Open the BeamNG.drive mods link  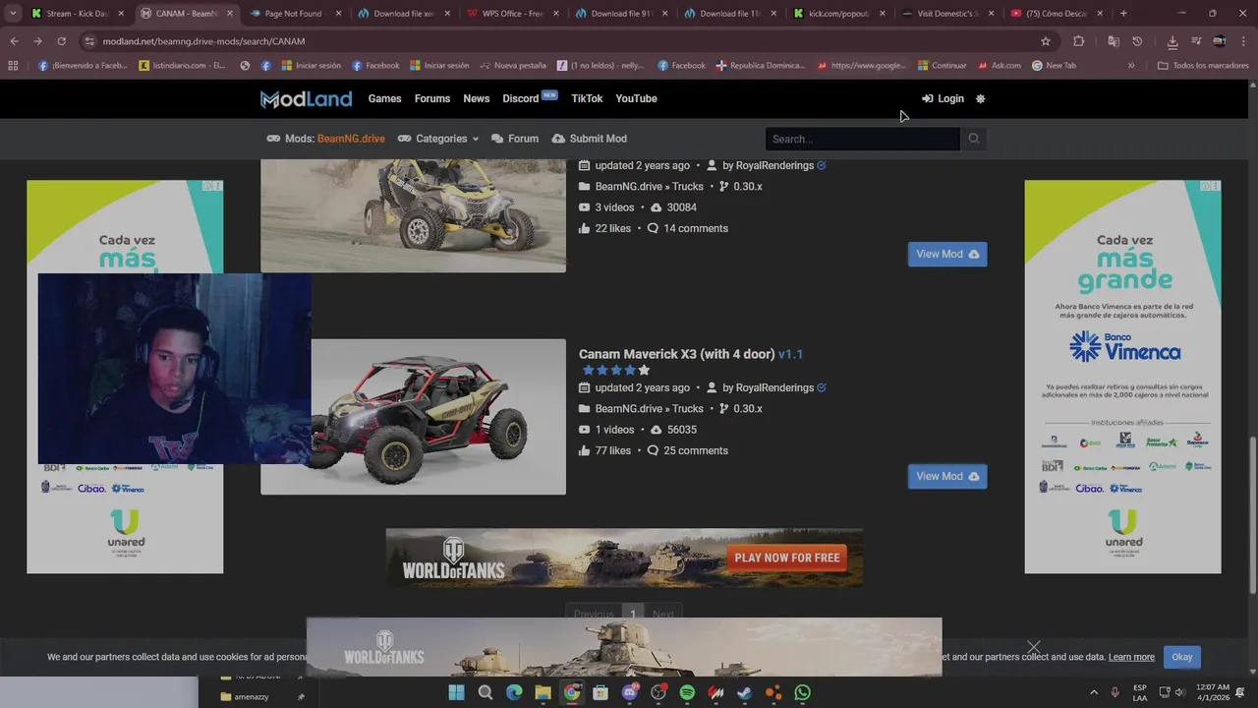click(351, 139)
